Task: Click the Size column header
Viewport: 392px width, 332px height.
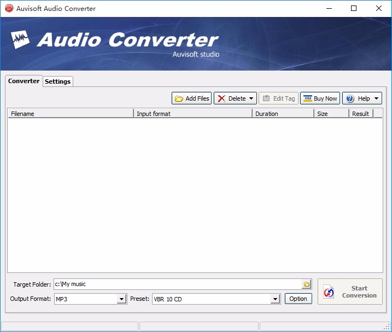Action: pos(331,114)
